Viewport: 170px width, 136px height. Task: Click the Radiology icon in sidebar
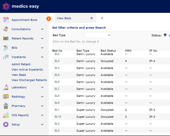[x=6, y=96]
